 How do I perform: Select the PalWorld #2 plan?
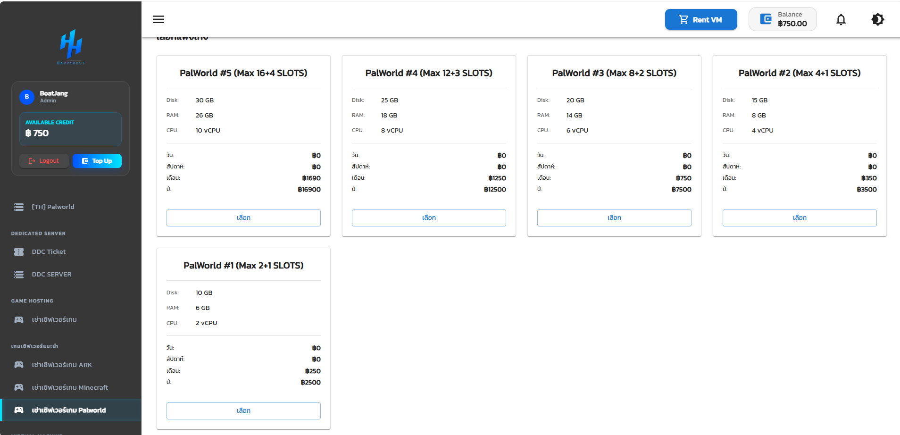click(800, 218)
